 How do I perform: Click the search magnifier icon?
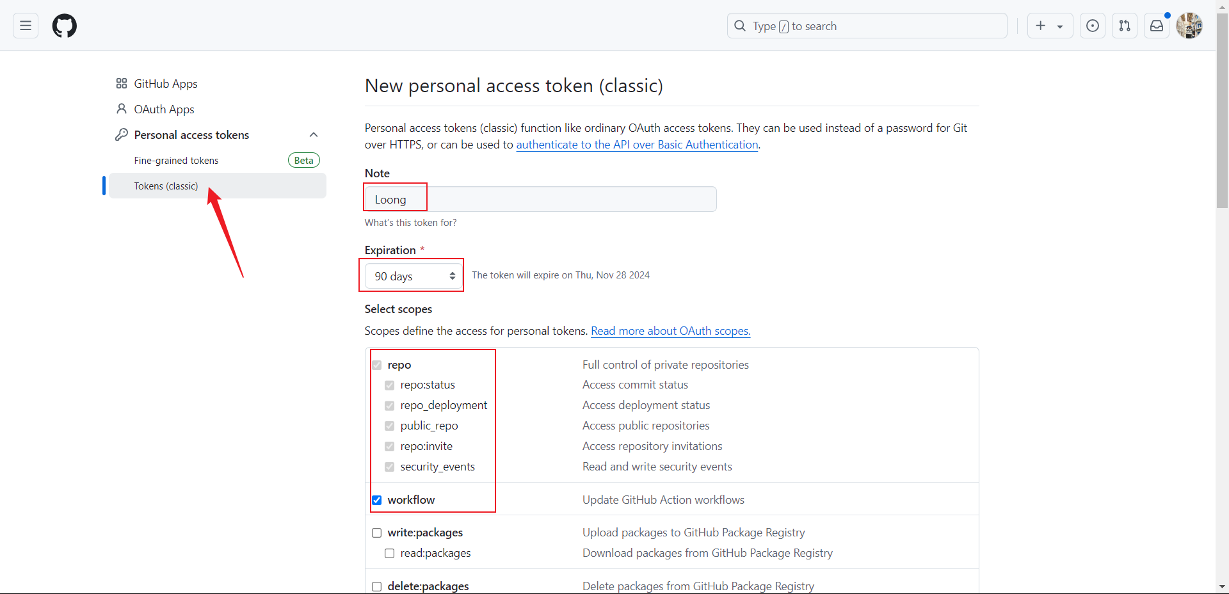pyautogui.click(x=740, y=26)
